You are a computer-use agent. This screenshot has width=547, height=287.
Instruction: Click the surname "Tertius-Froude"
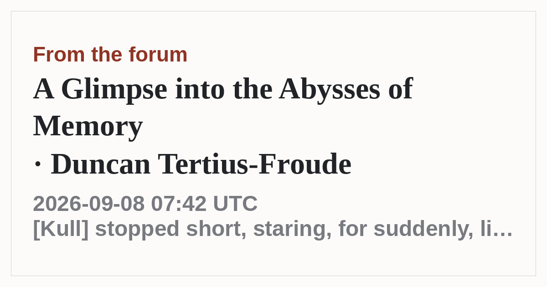(x=254, y=164)
